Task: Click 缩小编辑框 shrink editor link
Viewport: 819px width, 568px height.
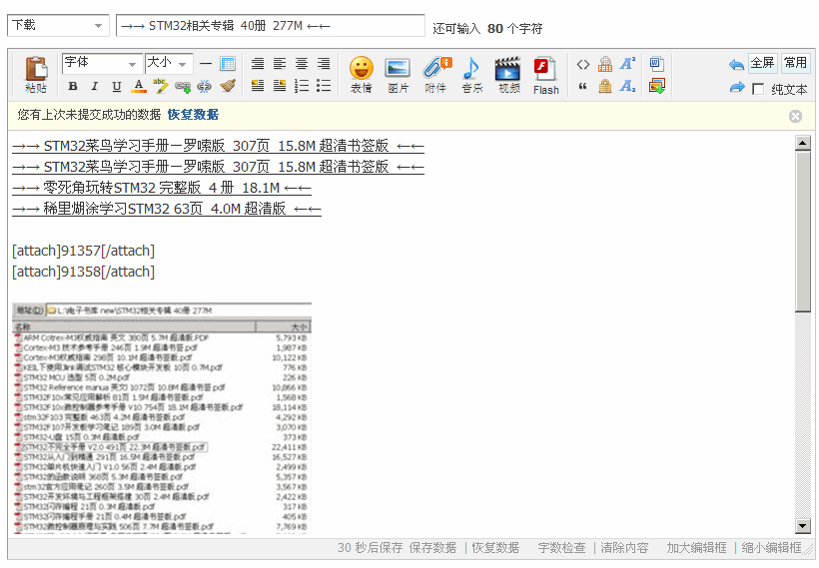Action: (771, 548)
